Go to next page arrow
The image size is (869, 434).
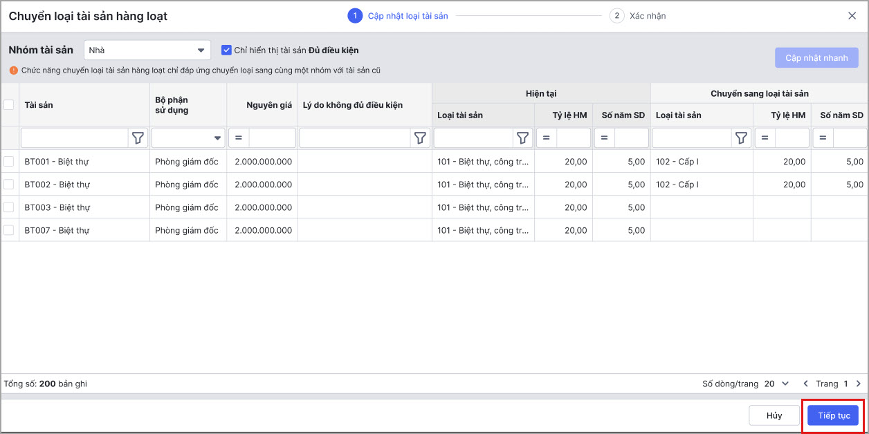click(x=858, y=384)
